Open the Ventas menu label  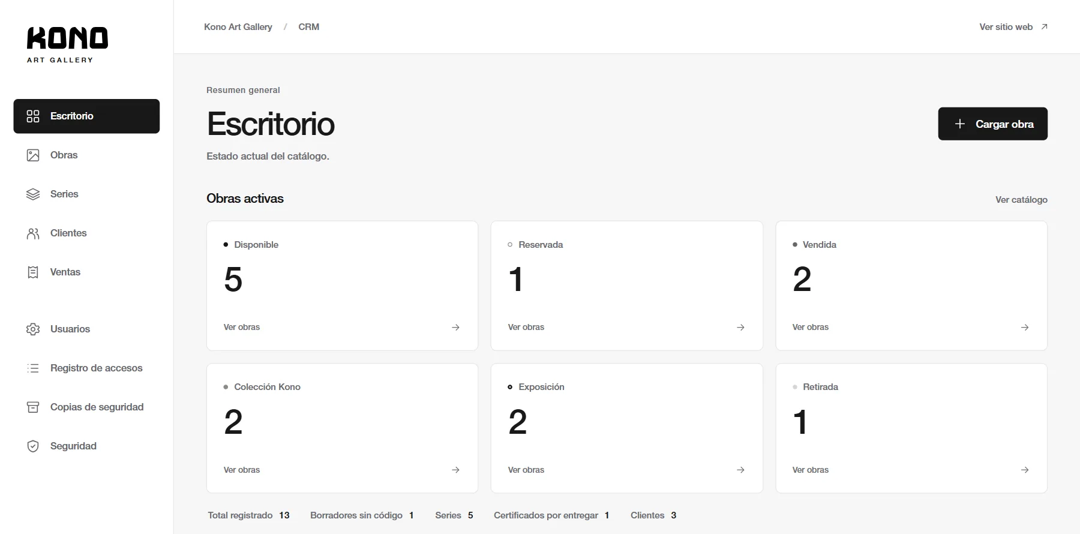coord(65,272)
